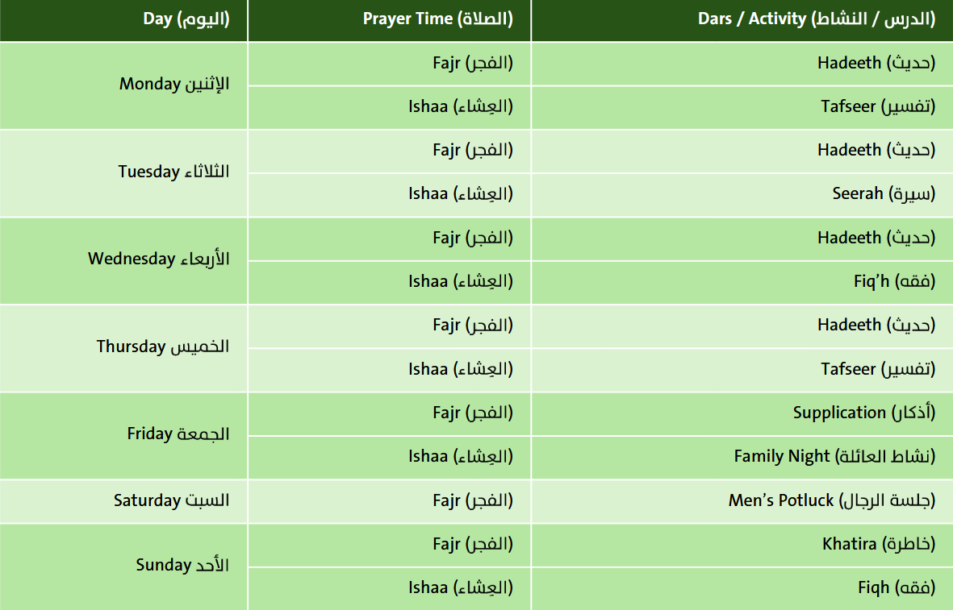Image resolution: width=953 pixels, height=610 pixels.
Task: Click Monday's Tafseer activity cell
Action: (742, 107)
